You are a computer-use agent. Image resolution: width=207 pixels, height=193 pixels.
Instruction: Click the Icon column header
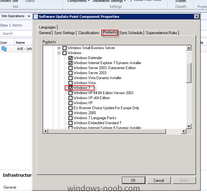[7, 43]
